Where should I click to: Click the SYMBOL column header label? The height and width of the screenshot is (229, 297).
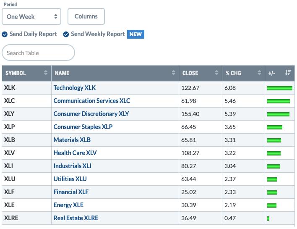16,73
